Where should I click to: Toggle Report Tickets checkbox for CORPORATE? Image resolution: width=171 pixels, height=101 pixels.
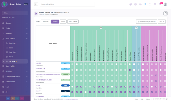tap(130, 70)
